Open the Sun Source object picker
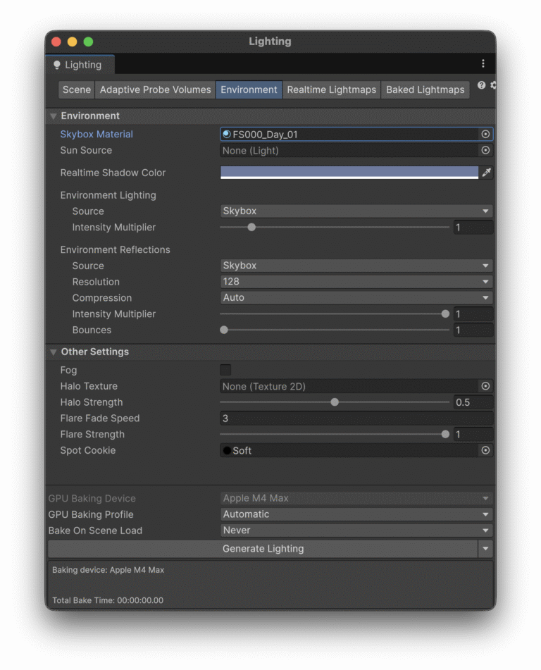541x670 pixels. coord(486,150)
